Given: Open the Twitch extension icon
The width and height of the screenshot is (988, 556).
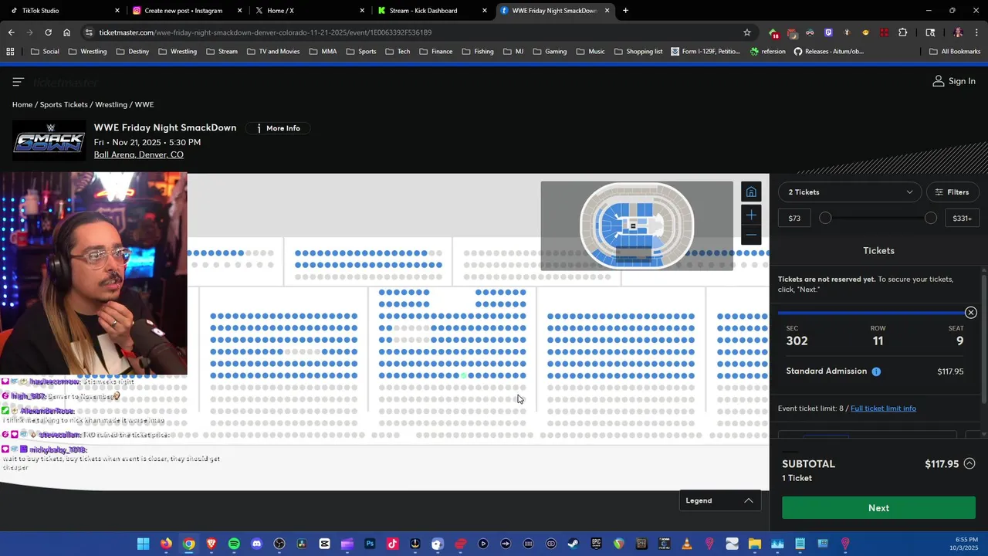Looking at the screenshot, I should pos(828,32).
